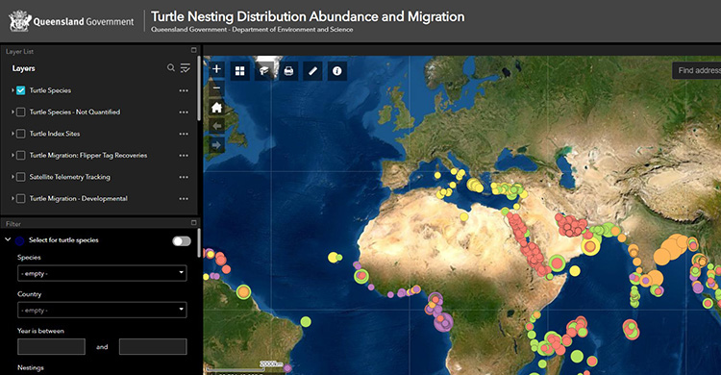Screen dimensions: 721x375
Task: Open the print tool
Action: pyautogui.click(x=288, y=71)
